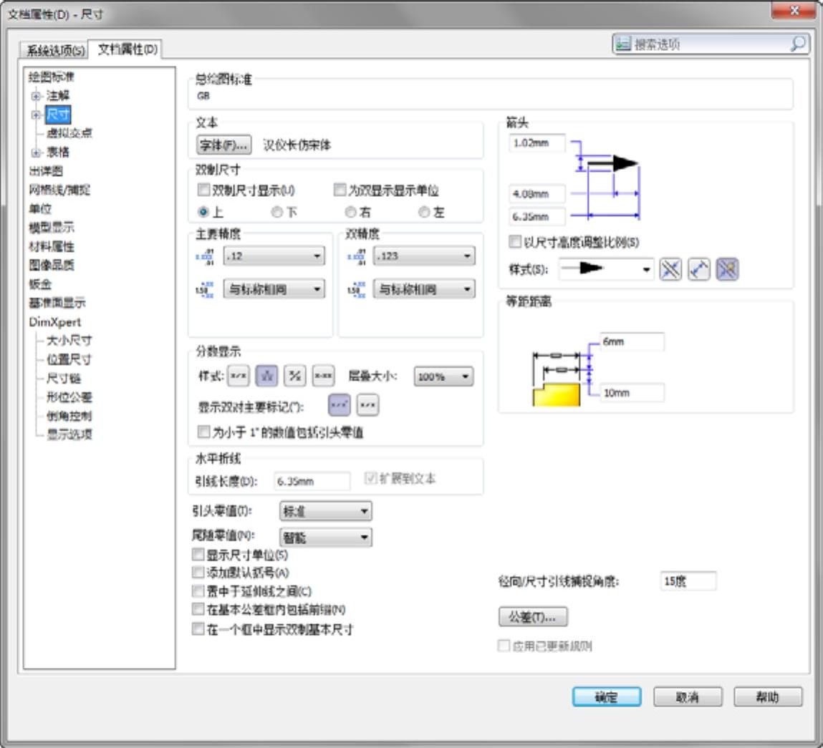Click the 公差(T)... button
This screenshot has width=823, height=748.
click(533, 617)
